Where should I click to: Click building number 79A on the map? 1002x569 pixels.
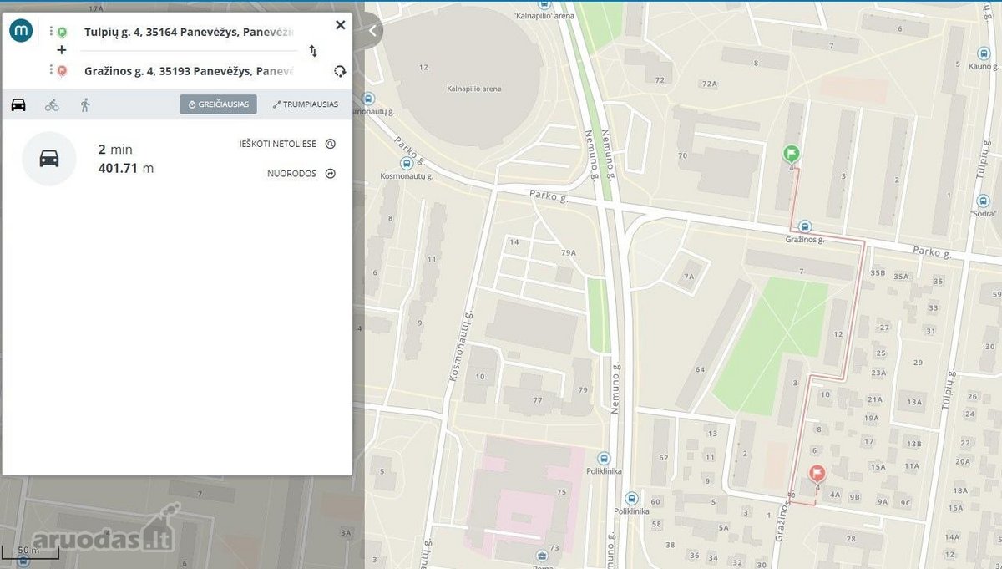click(569, 252)
